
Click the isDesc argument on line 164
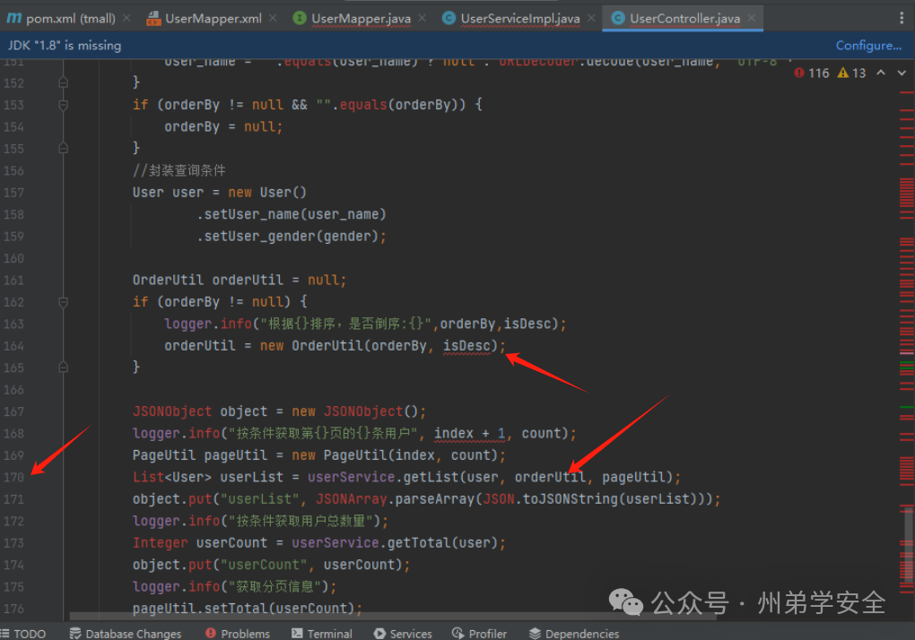click(x=466, y=346)
